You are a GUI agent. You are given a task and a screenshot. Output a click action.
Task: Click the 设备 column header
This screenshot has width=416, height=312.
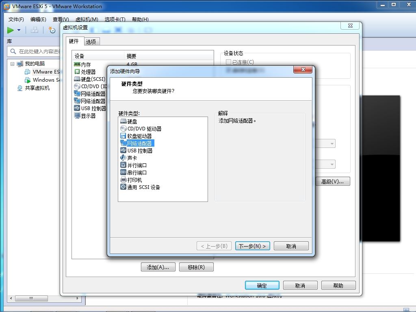[98, 56]
